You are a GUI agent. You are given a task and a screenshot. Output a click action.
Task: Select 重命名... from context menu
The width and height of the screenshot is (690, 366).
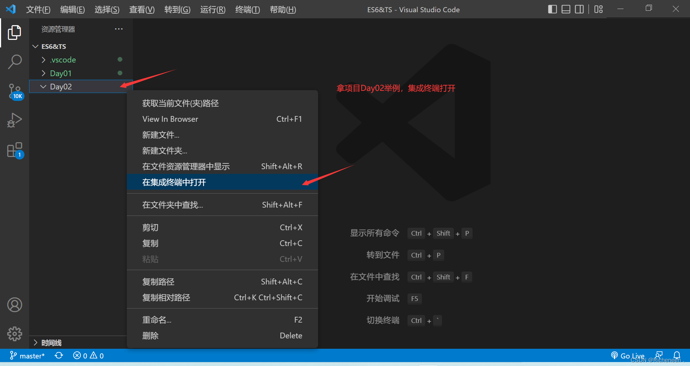point(222,320)
